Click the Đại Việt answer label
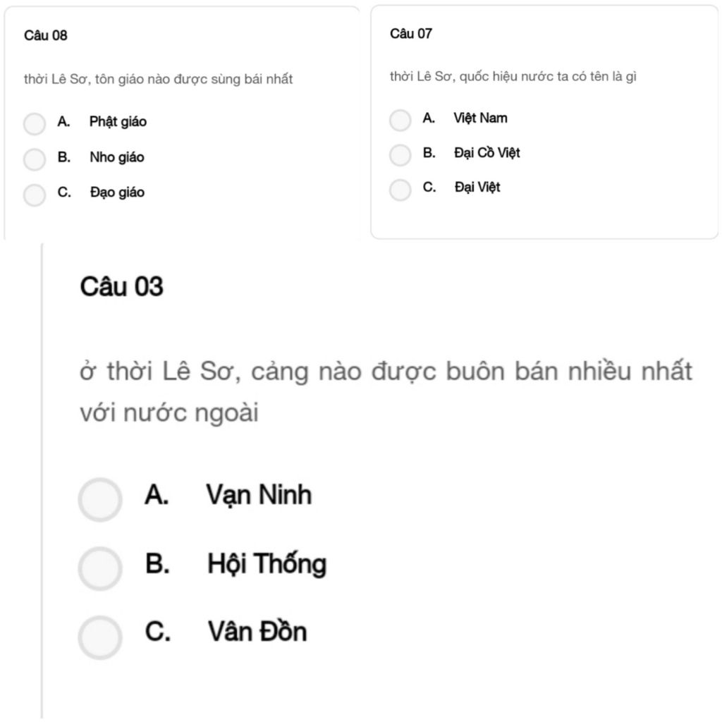Screen dimensions: 722x722 [x=477, y=187]
